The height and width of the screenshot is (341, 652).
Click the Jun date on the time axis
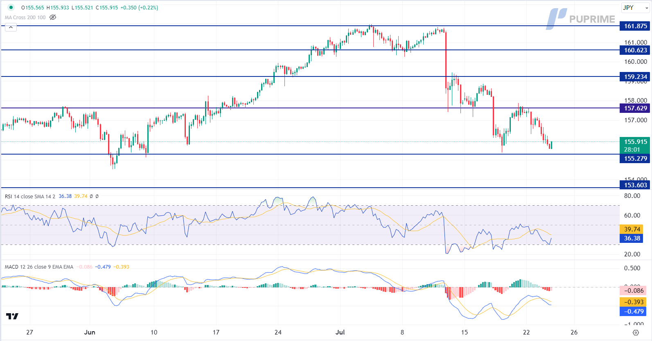pos(90,332)
